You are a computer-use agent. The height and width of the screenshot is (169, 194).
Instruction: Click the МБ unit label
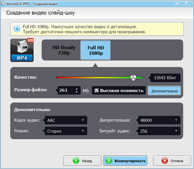86,91
